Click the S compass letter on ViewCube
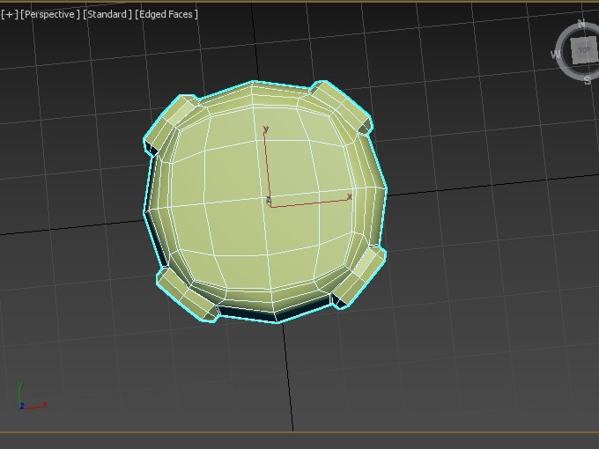The image size is (599, 449). tap(588, 79)
